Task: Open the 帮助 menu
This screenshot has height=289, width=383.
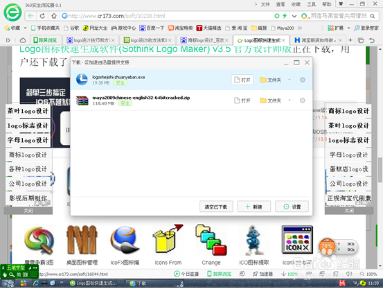Action: tap(327, 4)
